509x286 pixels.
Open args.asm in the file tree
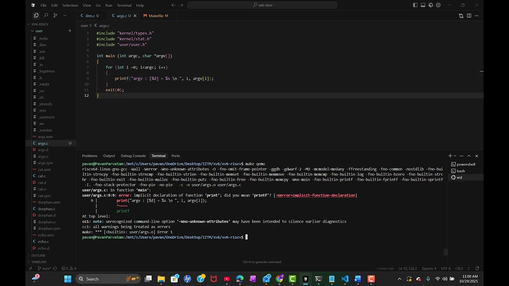(x=45, y=137)
